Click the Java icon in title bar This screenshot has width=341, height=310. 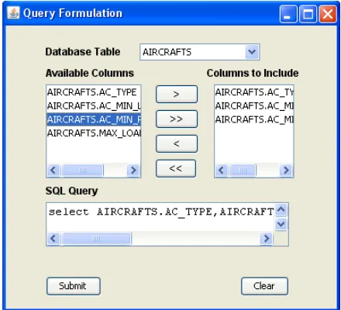(x=13, y=13)
